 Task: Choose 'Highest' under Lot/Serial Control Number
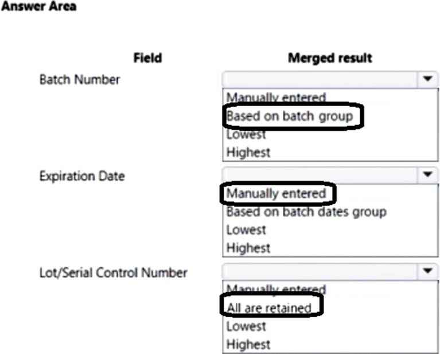[248, 344]
